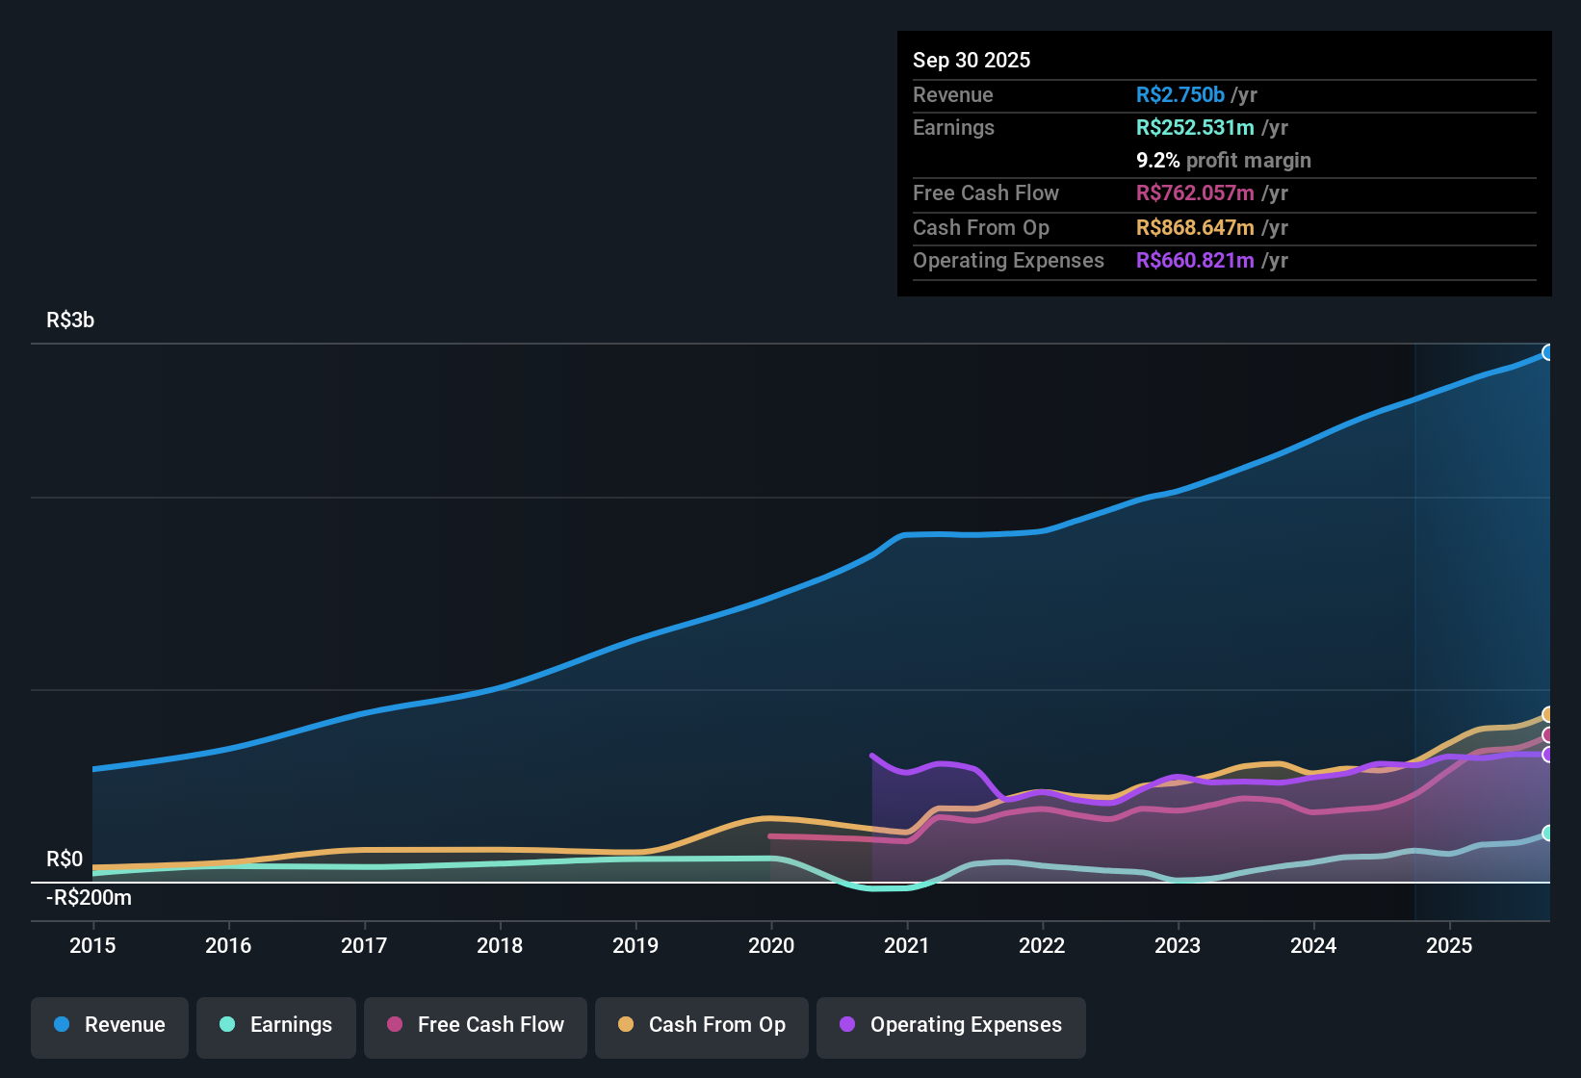This screenshot has height=1078, width=1581.
Task: Click the 9.2% profit margin text
Action: pyautogui.click(x=1223, y=161)
